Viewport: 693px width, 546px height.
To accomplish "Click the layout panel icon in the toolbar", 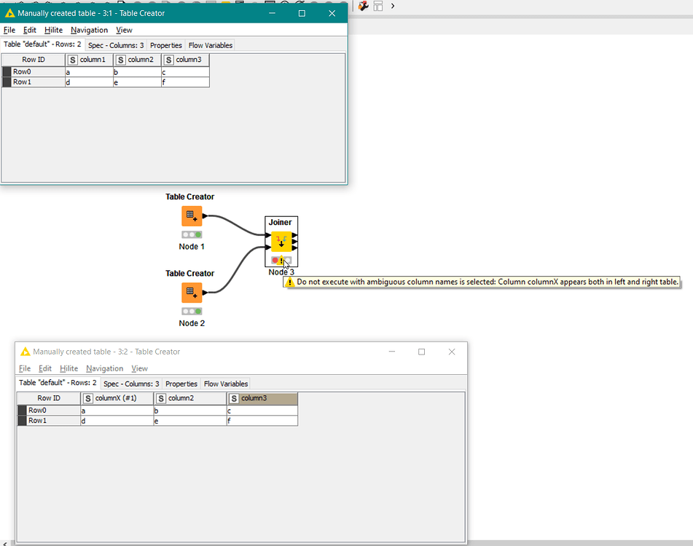I will (378, 6).
